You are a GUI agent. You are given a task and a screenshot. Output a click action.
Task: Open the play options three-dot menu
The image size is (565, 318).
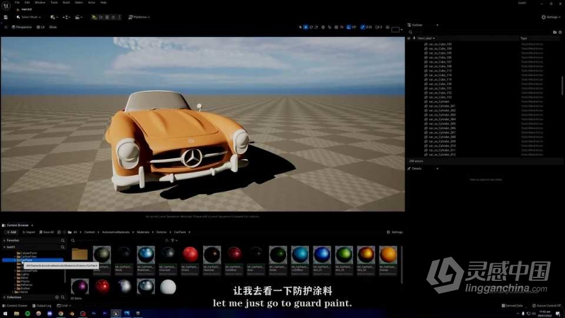pos(119,17)
